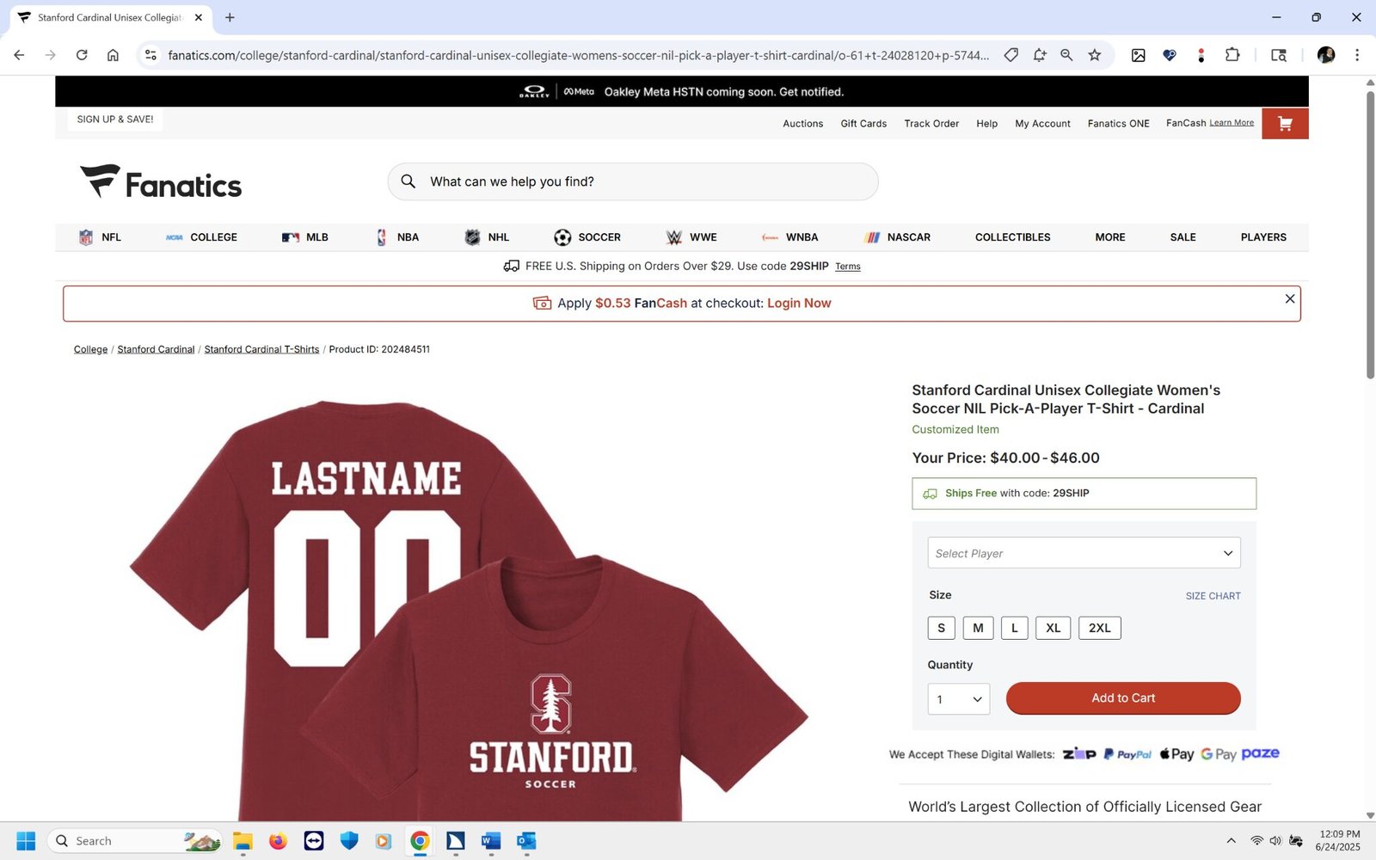This screenshot has width=1376, height=860.
Task: Click the Stanford shirt product image
Action: pos(469,609)
